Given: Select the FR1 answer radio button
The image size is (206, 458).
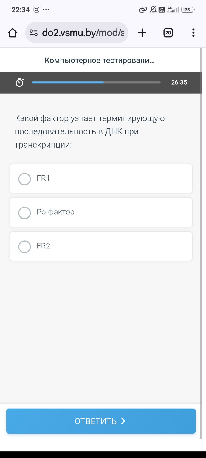Looking at the screenshot, I should coord(24,179).
